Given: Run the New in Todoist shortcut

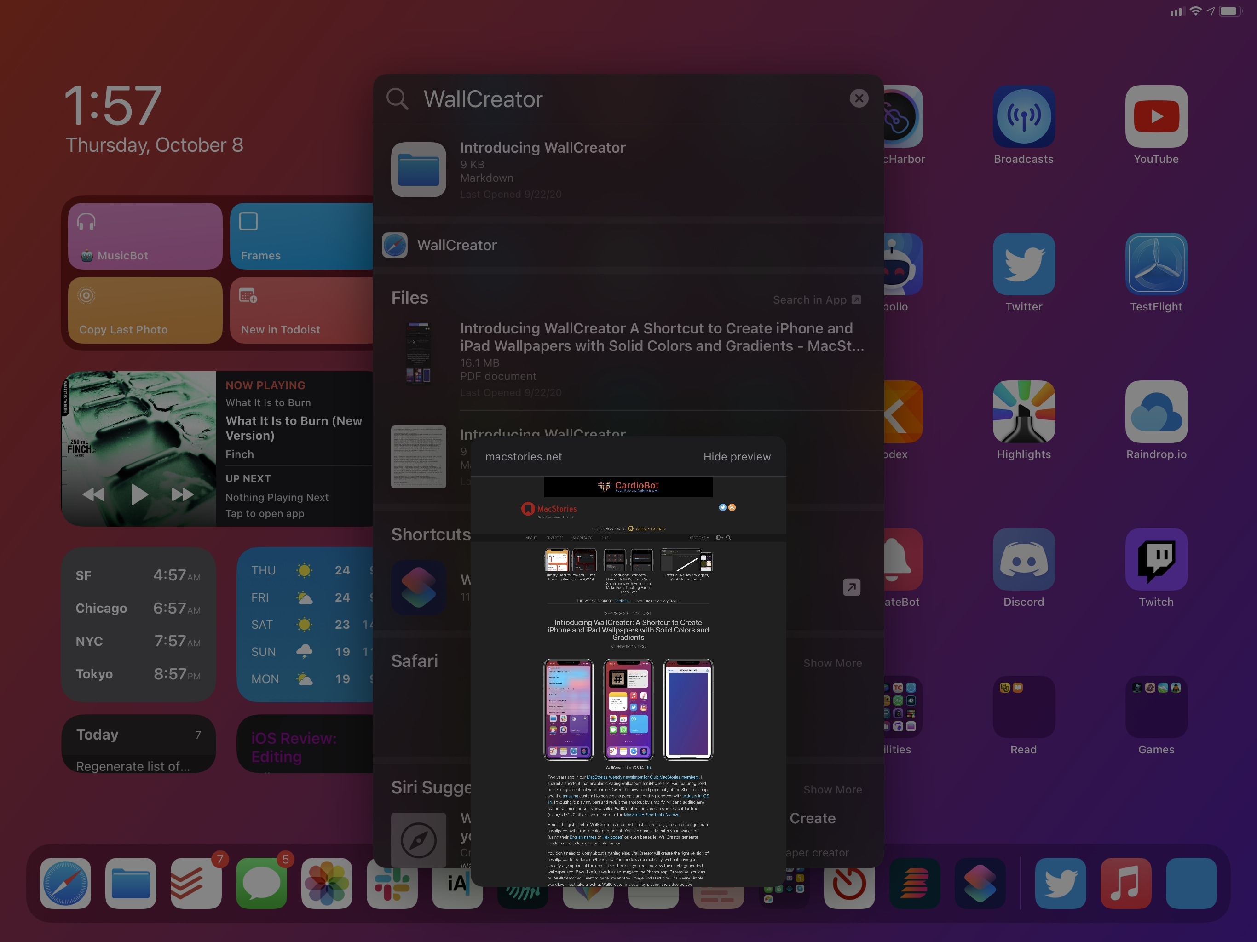Looking at the screenshot, I should click(301, 310).
